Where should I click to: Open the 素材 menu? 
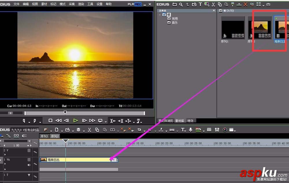(x=44, y=4)
